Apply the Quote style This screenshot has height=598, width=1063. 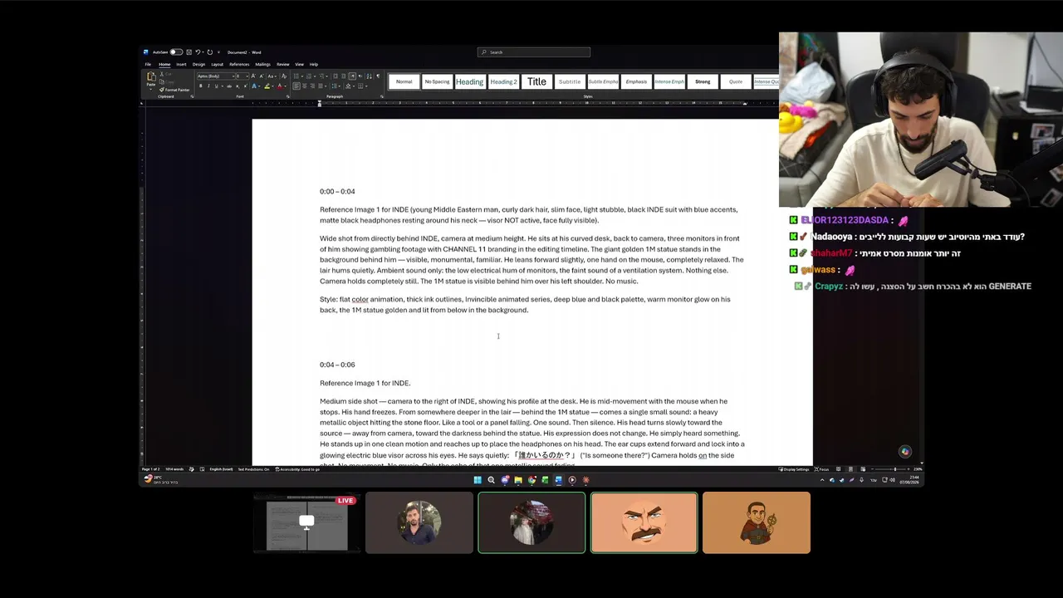click(x=736, y=81)
